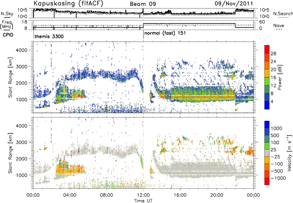Click the "16" power colorbar tick
The width and height of the screenshot is (293, 203).
click(273, 78)
